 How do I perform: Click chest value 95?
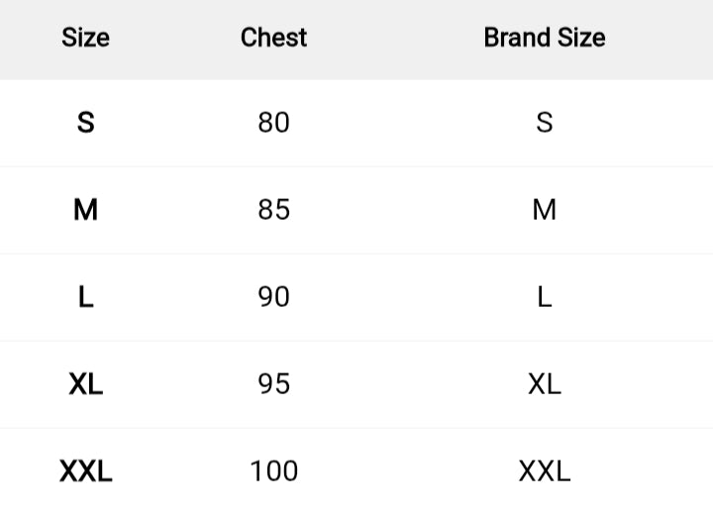(x=273, y=384)
